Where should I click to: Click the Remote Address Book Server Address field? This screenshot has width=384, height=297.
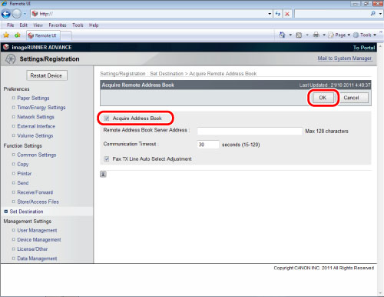pyautogui.click(x=250, y=131)
